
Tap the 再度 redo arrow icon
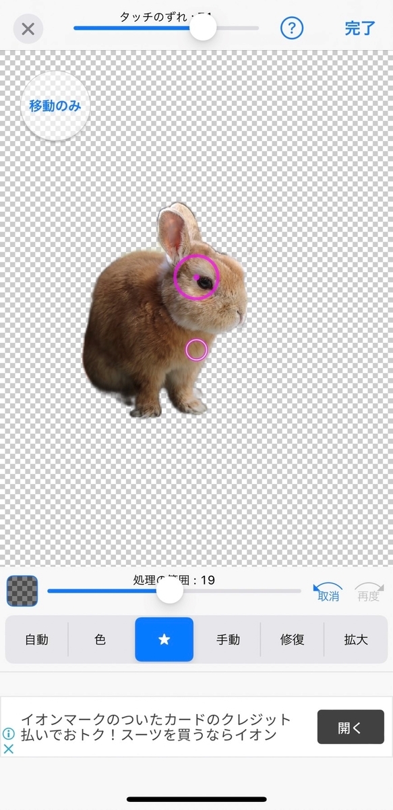(x=369, y=591)
